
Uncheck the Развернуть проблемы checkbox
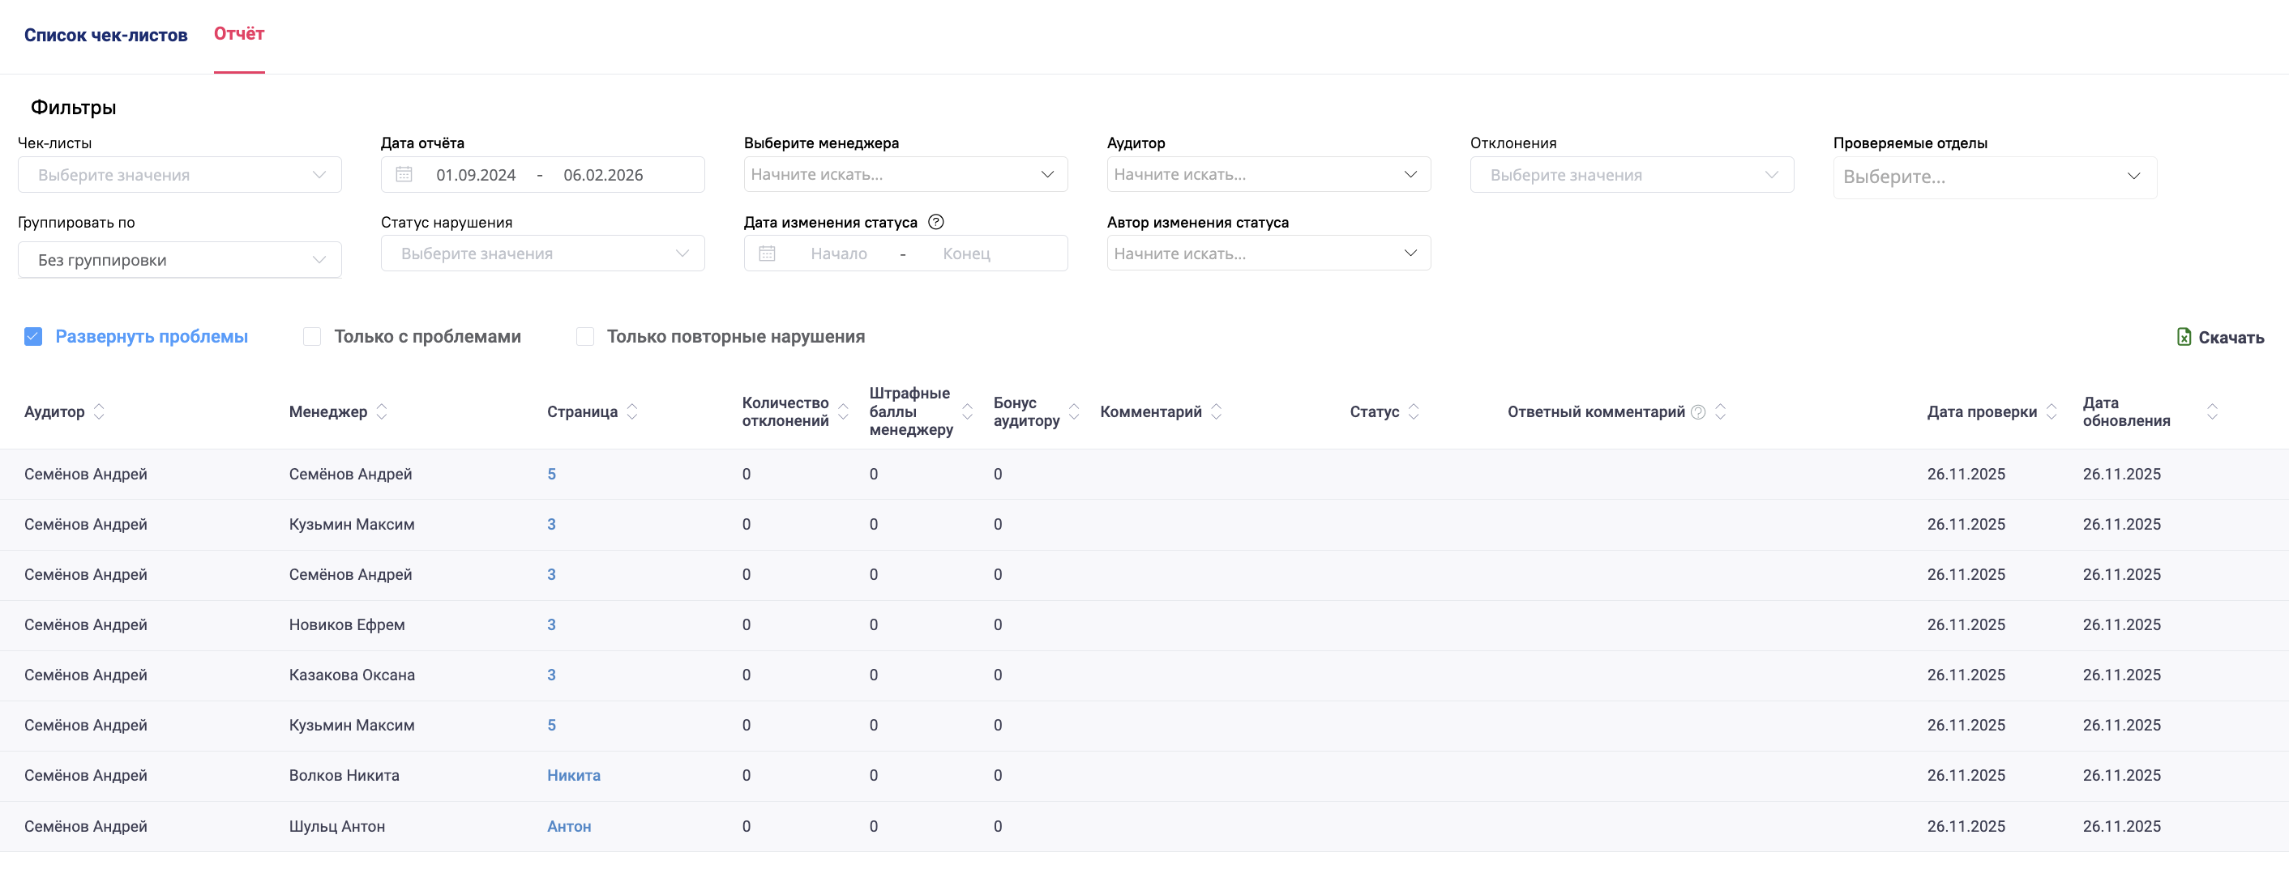(33, 336)
